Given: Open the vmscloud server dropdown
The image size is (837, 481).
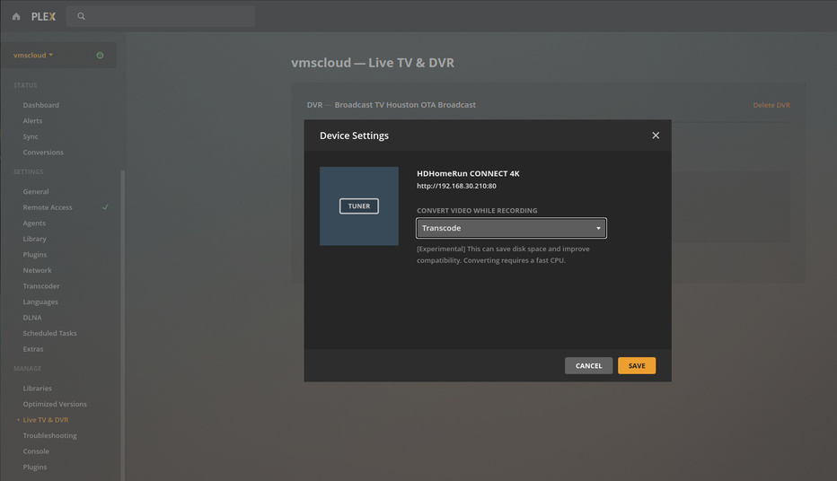Looking at the screenshot, I should pyautogui.click(x=33, y=55).
